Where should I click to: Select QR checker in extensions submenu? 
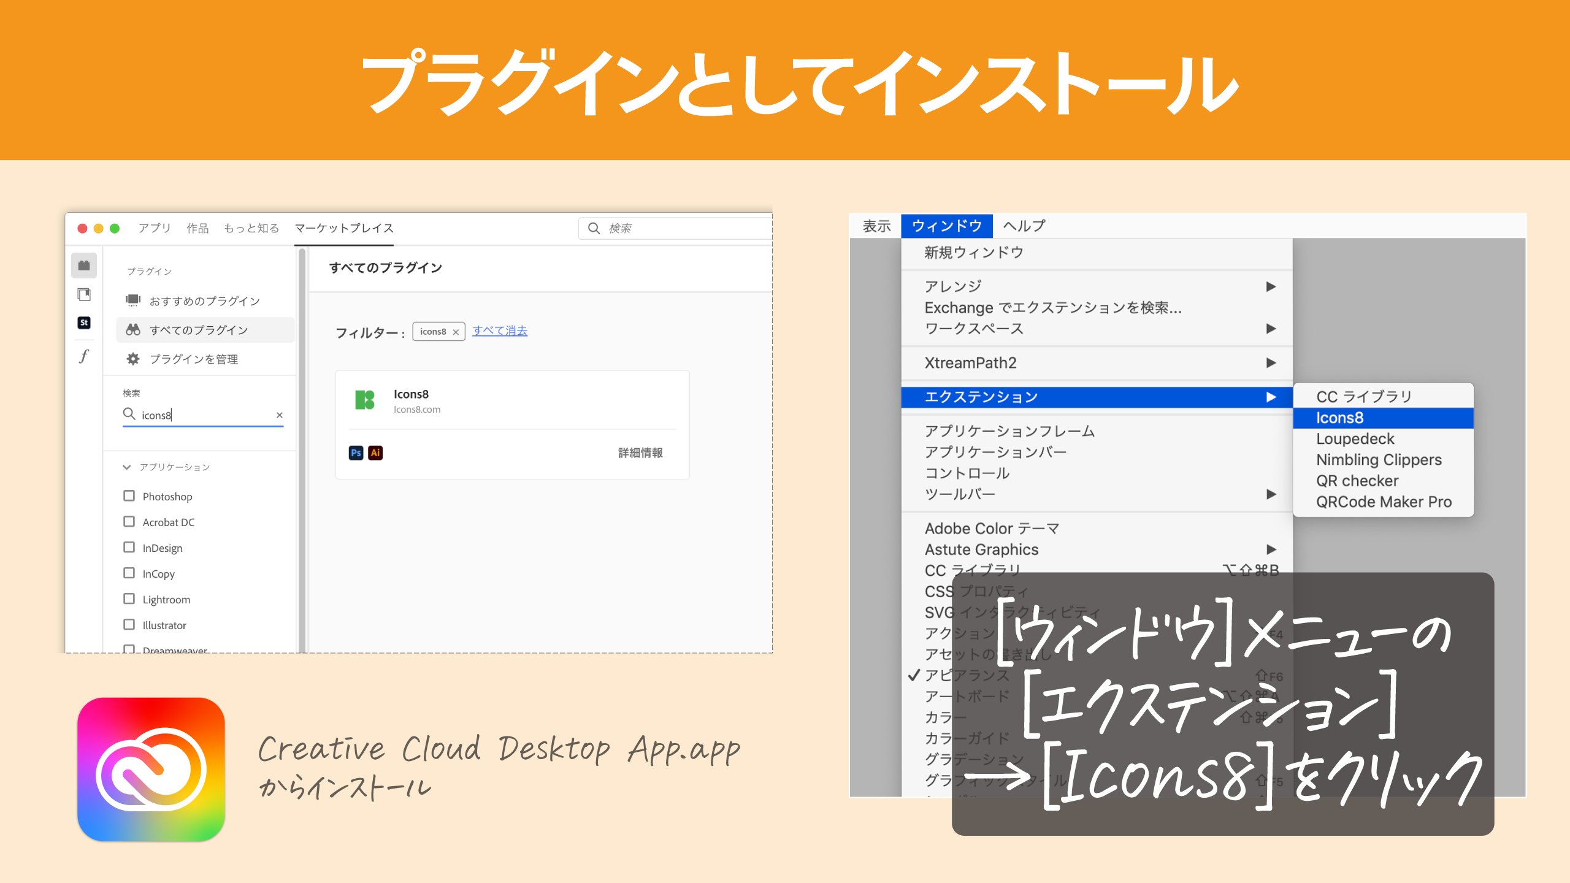coord(1384,481)
